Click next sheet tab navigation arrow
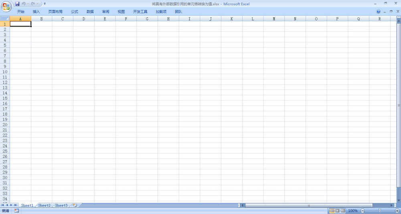 (11, 205)
